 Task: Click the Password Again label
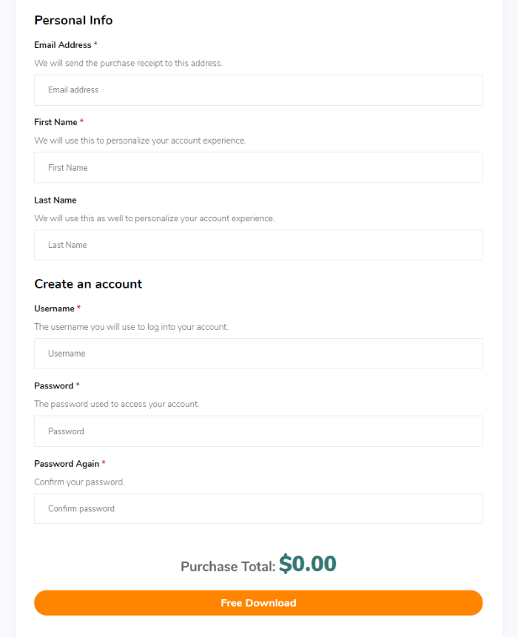point(67,464)
